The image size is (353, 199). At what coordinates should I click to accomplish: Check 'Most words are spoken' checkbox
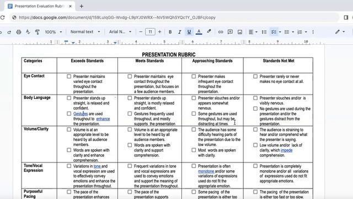pos(194,150)
